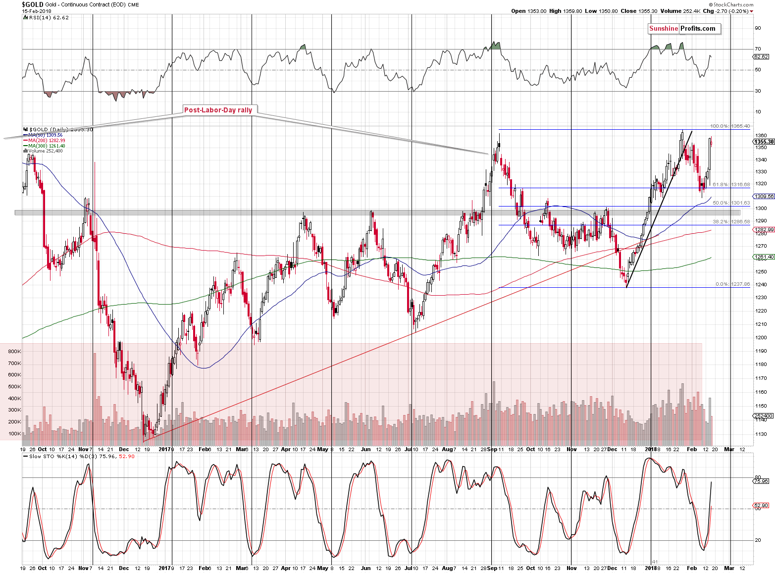
Task: Click the '50.0%: 1301.63' Fibonacci label
Action: click(x=731, y=203)
